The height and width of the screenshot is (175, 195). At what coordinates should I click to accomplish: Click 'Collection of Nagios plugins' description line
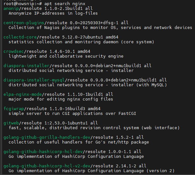coord(100,28)
